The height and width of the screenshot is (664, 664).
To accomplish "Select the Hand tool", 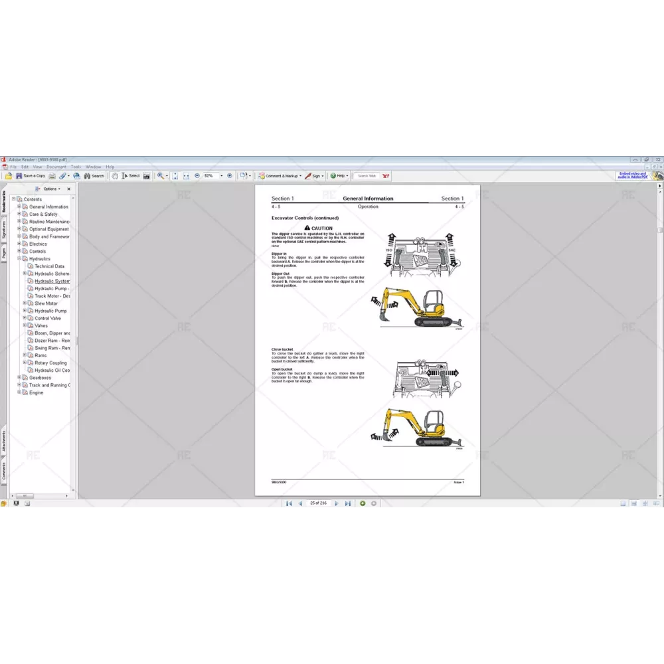I will [x=114, y=176].
